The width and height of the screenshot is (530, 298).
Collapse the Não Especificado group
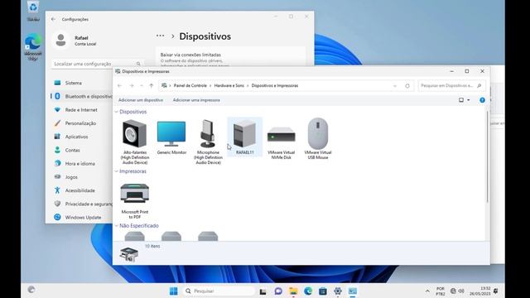tap(116, 226)
